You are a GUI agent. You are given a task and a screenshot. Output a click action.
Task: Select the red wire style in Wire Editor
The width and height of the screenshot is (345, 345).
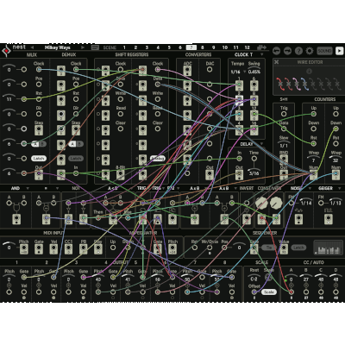click(280, 84)
